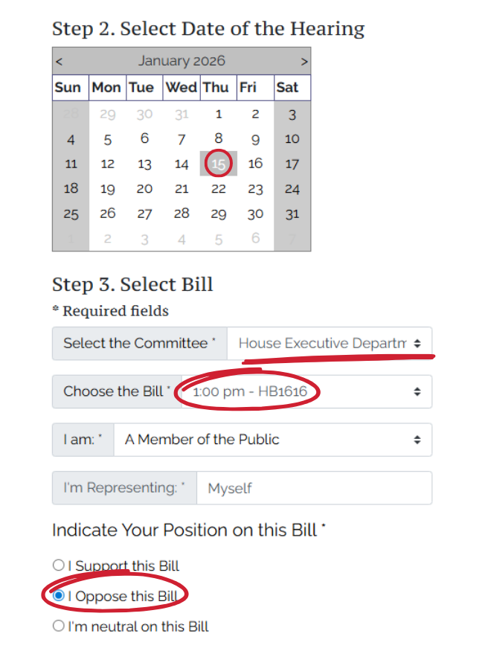Pick January 16 hearing date

(255, 164)
